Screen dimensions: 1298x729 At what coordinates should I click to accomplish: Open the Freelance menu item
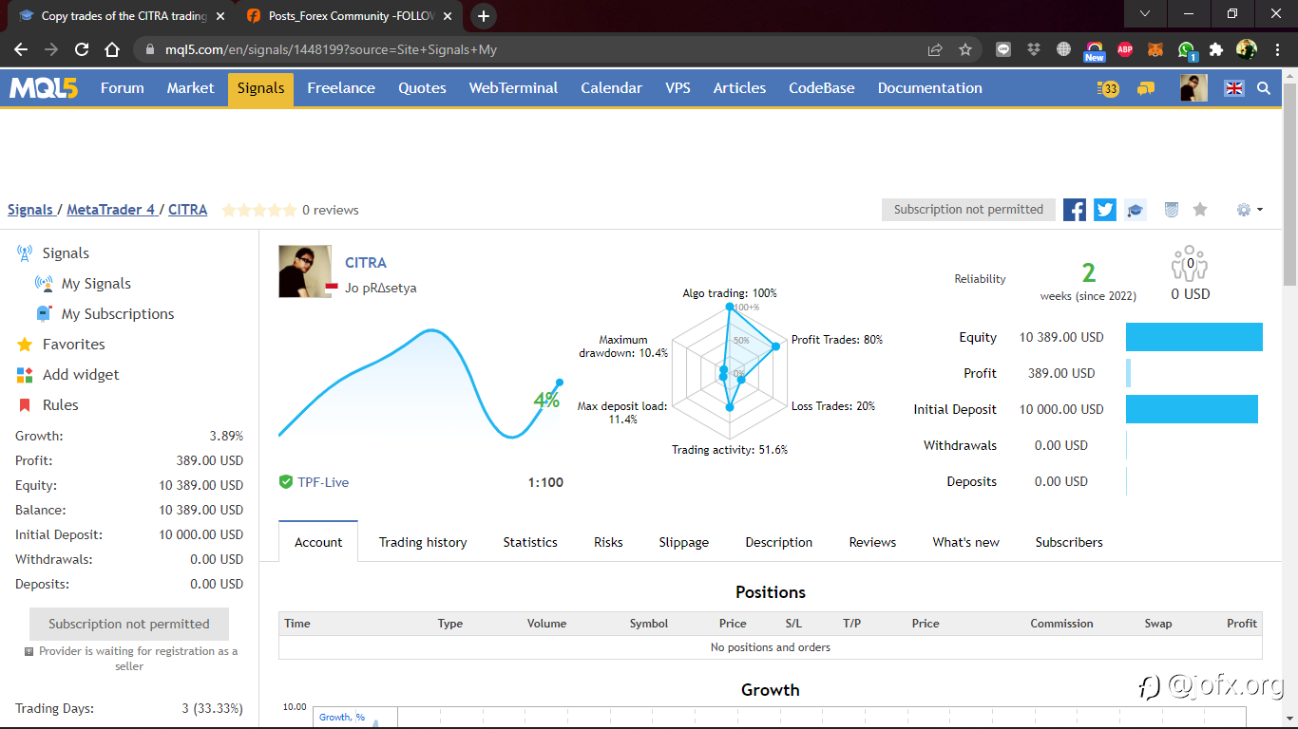point(341,88)
